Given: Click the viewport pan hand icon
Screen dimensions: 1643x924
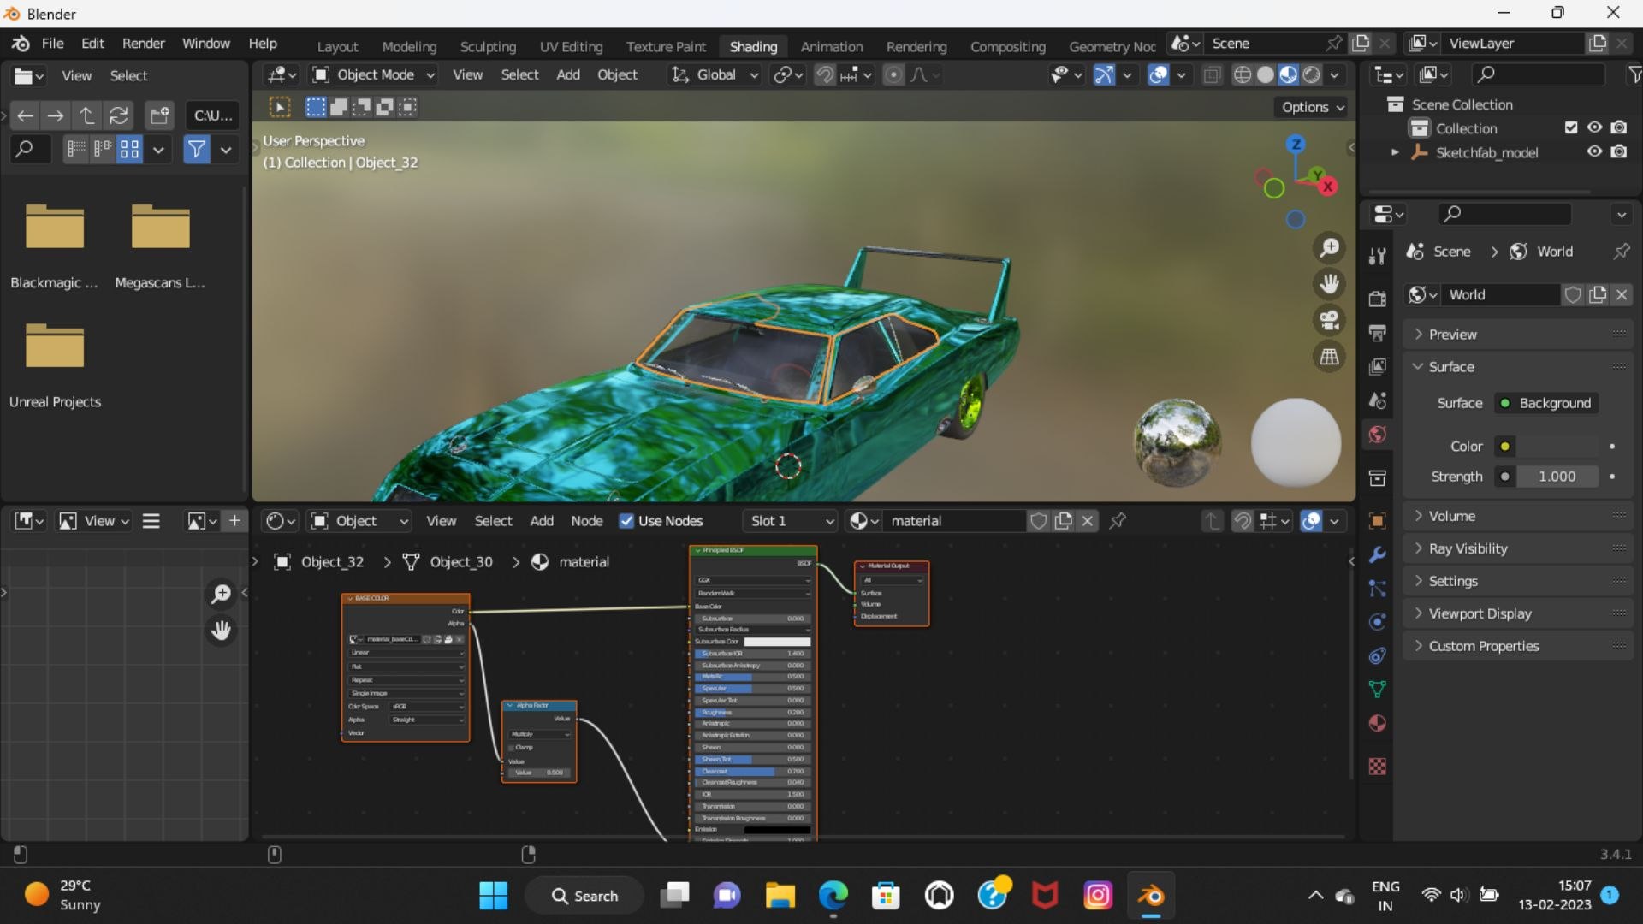Looking at the screenshot, I should click(1329, 284).
